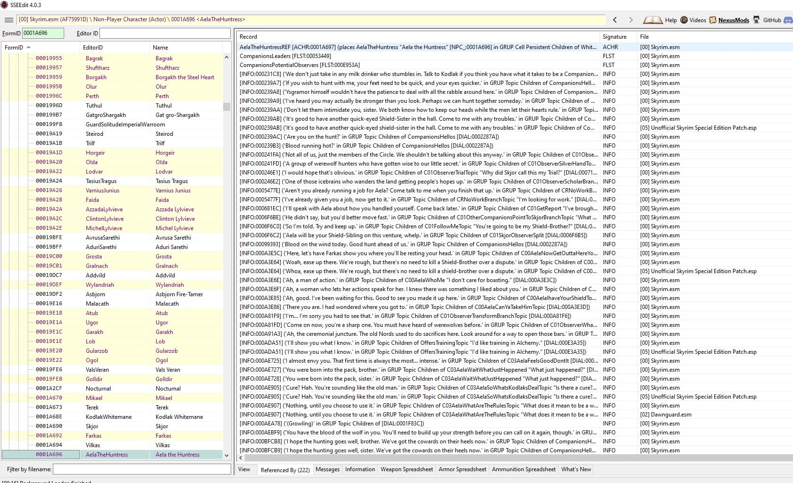This screenshot has width=793, height=483.
Task: Open the hamburger main menu icon
Action: pyautogui.click(x=8, y=20)
